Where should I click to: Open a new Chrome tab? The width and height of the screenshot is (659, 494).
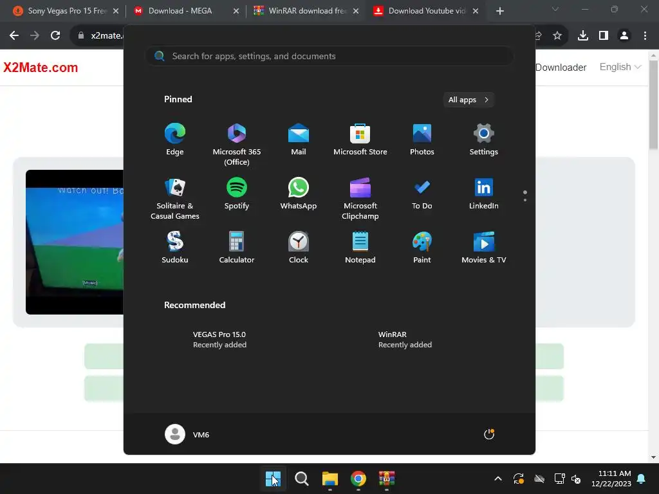499,11
